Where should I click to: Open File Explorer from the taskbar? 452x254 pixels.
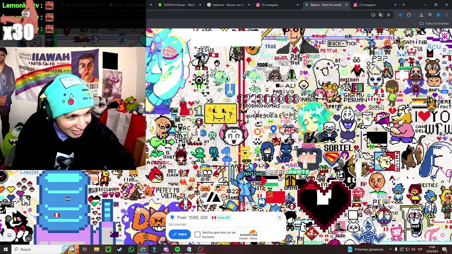[97, 249]
